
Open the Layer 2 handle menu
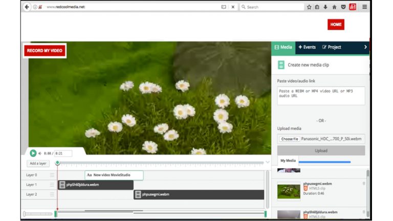point(52,194)
